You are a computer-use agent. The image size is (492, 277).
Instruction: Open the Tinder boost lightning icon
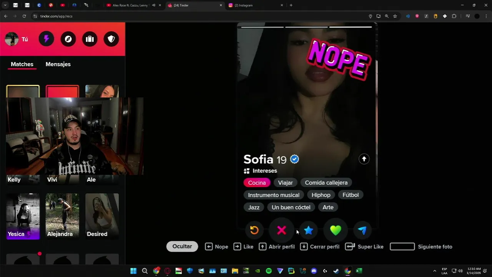pyautogui.click(x=46, y=39)
